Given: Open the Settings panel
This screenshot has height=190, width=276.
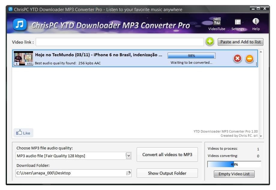Looking at the screenshot, I should point(238,24).
